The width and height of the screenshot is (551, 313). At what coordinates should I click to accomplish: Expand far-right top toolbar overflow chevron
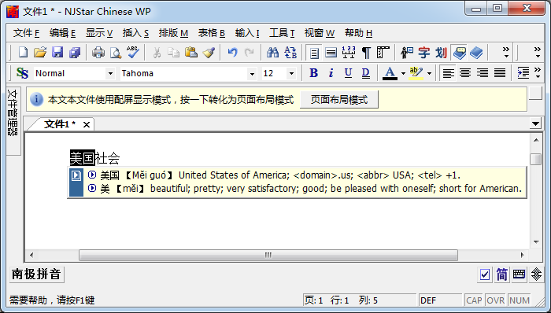[x=538, y=53]
